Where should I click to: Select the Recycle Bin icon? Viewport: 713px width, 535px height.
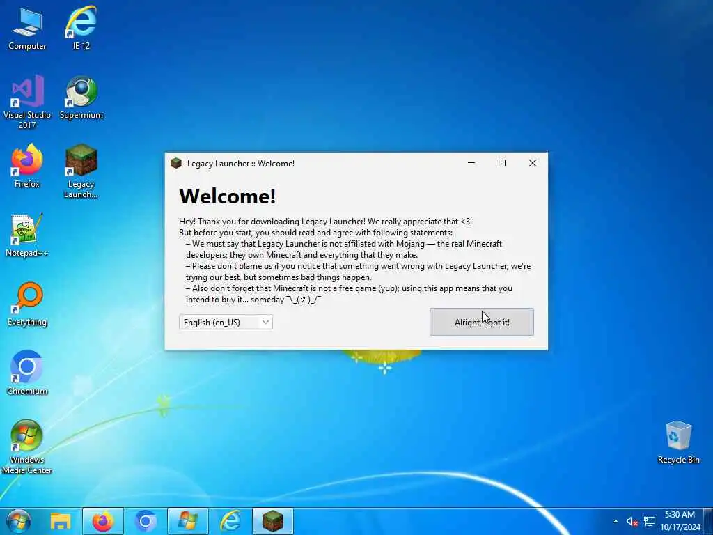click(x=678, y=442)
